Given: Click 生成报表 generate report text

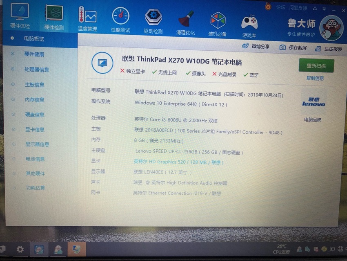Looking at the screenshot, I should (x=333, y=49).
